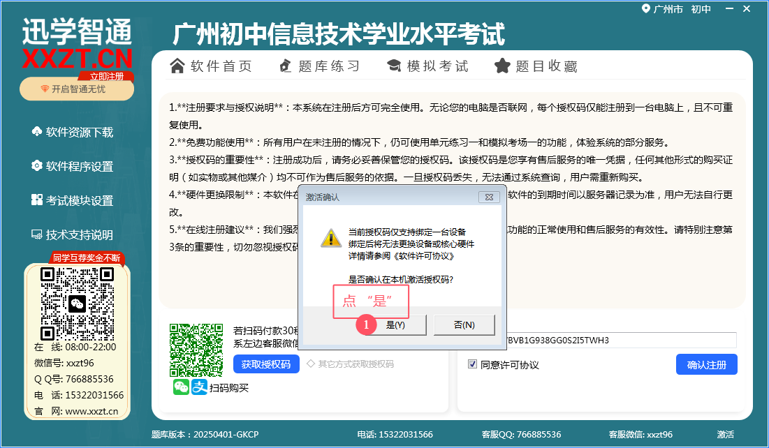Open 考试模块设置 from the sidebar
This screenshot has height=448, width=769.
coord(73,200)
